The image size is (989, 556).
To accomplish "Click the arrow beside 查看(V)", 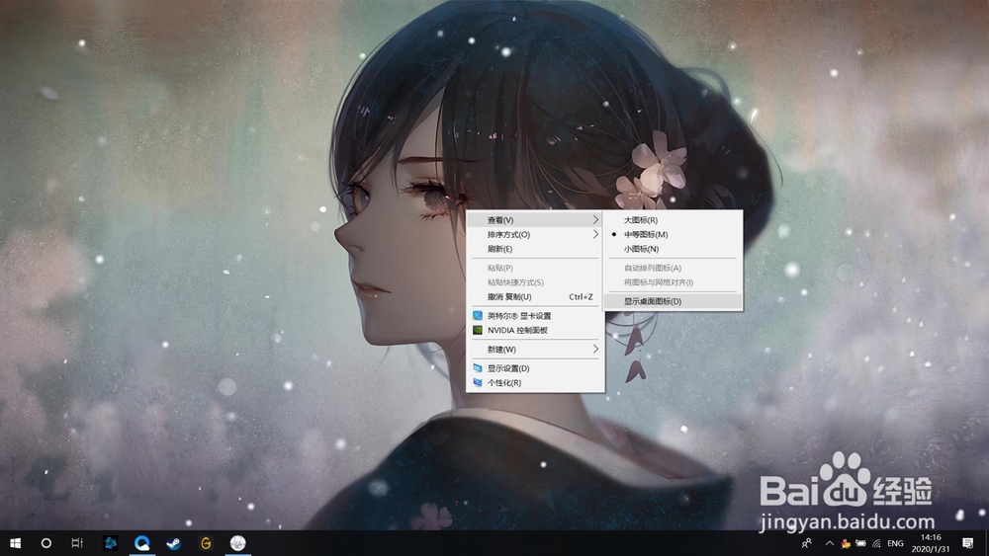I will [595, 220].
